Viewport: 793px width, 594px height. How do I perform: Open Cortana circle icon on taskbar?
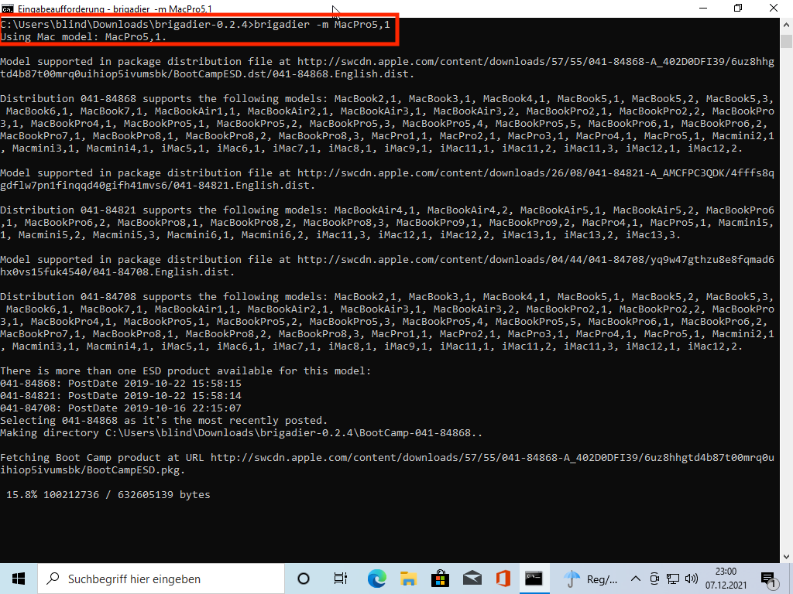tap(304, 579)
